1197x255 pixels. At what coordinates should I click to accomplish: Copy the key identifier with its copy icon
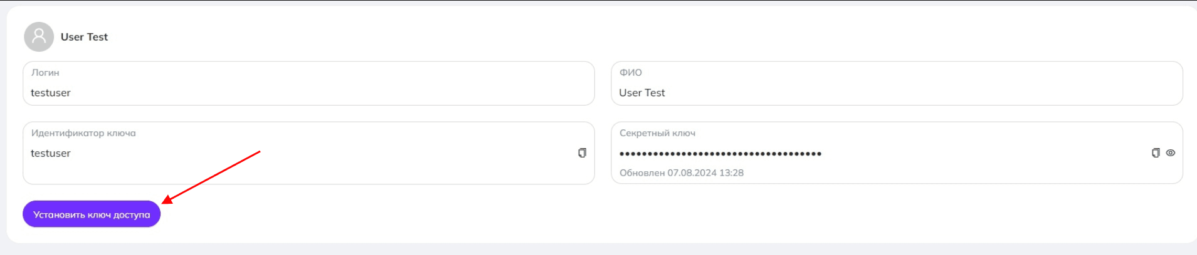point(582,153)
